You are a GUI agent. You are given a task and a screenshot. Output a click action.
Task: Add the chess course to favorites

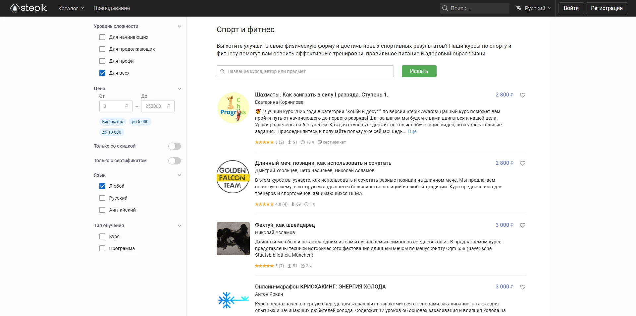(523, 95)
